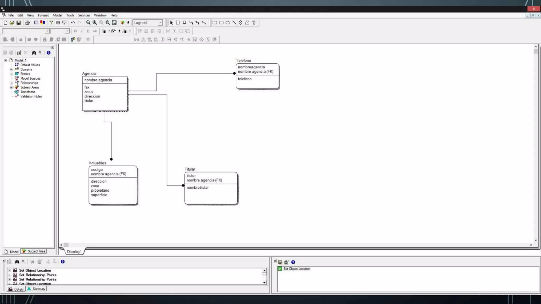Pick the Select arrow pointer tool

(171, 23)
